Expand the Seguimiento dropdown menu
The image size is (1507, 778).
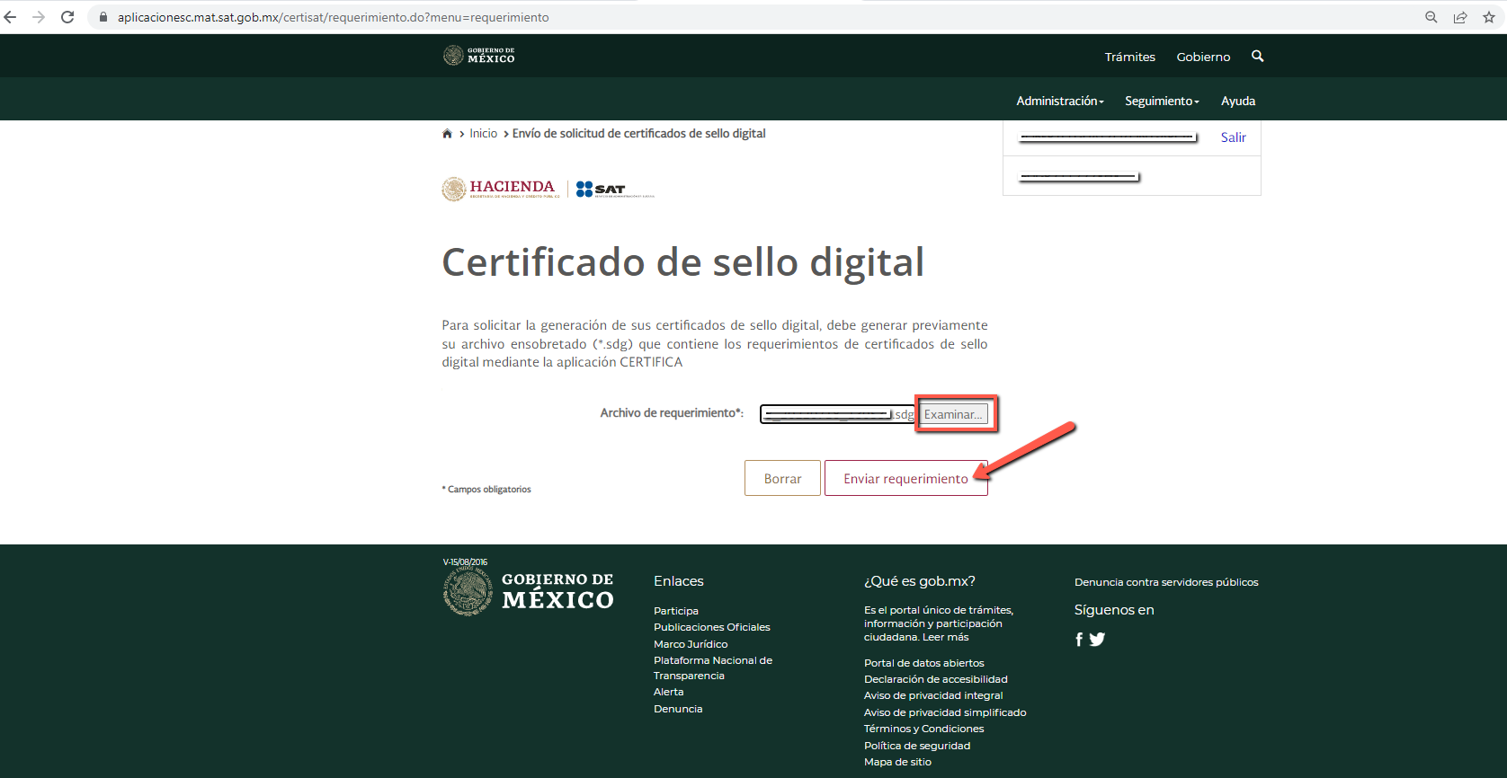1162,101
